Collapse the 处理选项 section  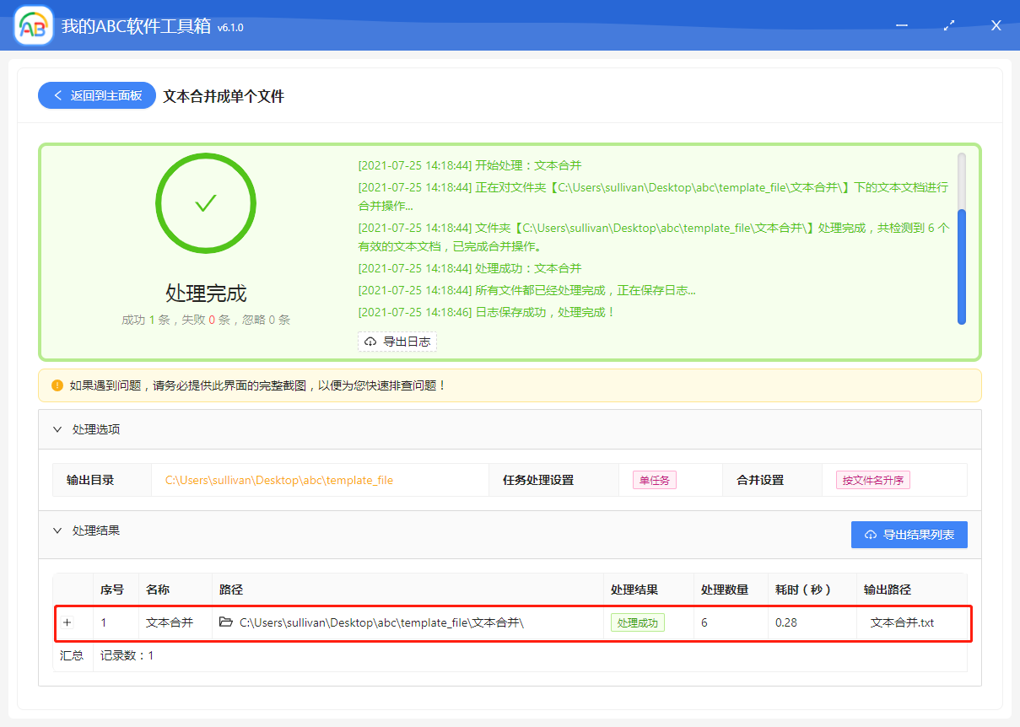coord(57,429)
